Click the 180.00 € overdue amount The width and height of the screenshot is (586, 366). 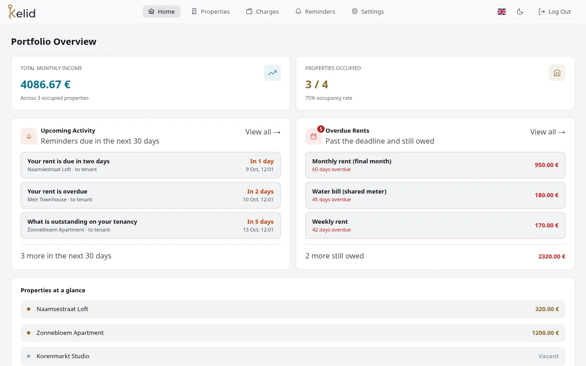coord(547,195)
